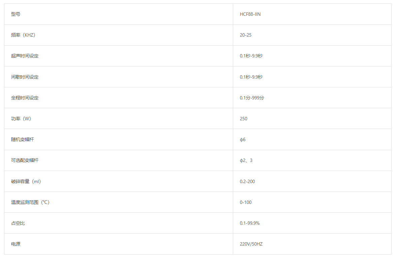Screen dimensions: 393x256
Task: Select the power supply value 220V/50HZ
Action: tap(251, 244)
